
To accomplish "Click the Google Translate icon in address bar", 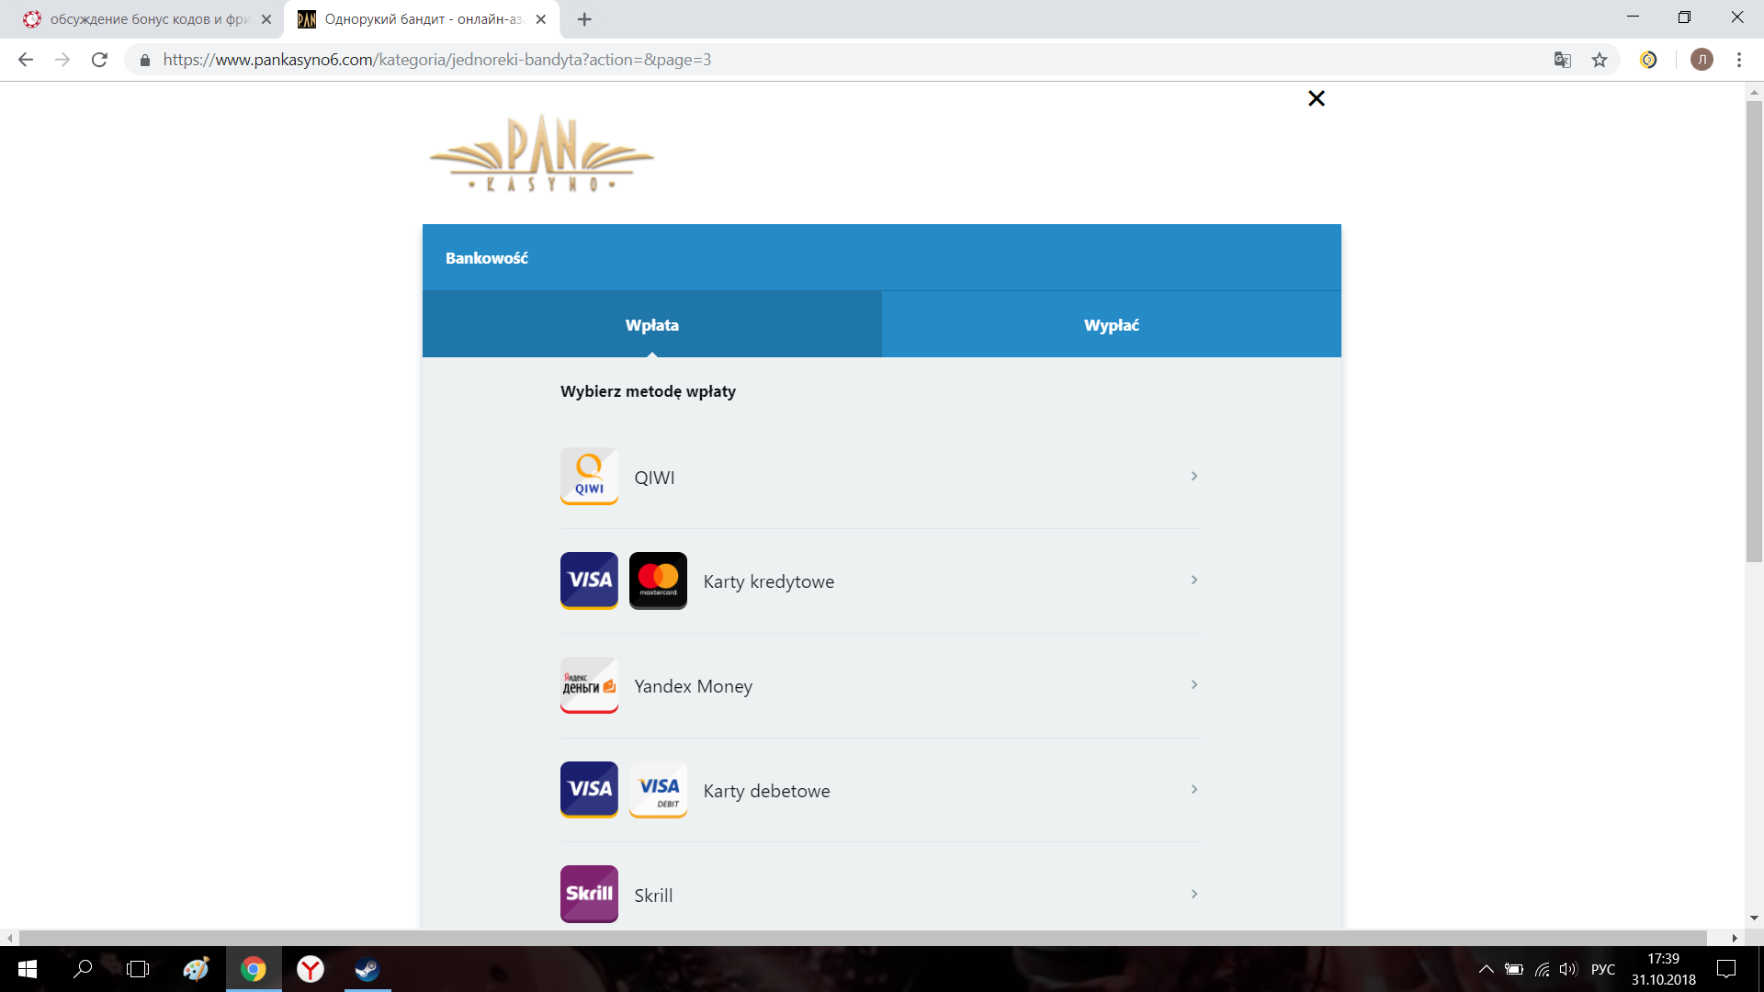I will click(x=1562, y=60).
